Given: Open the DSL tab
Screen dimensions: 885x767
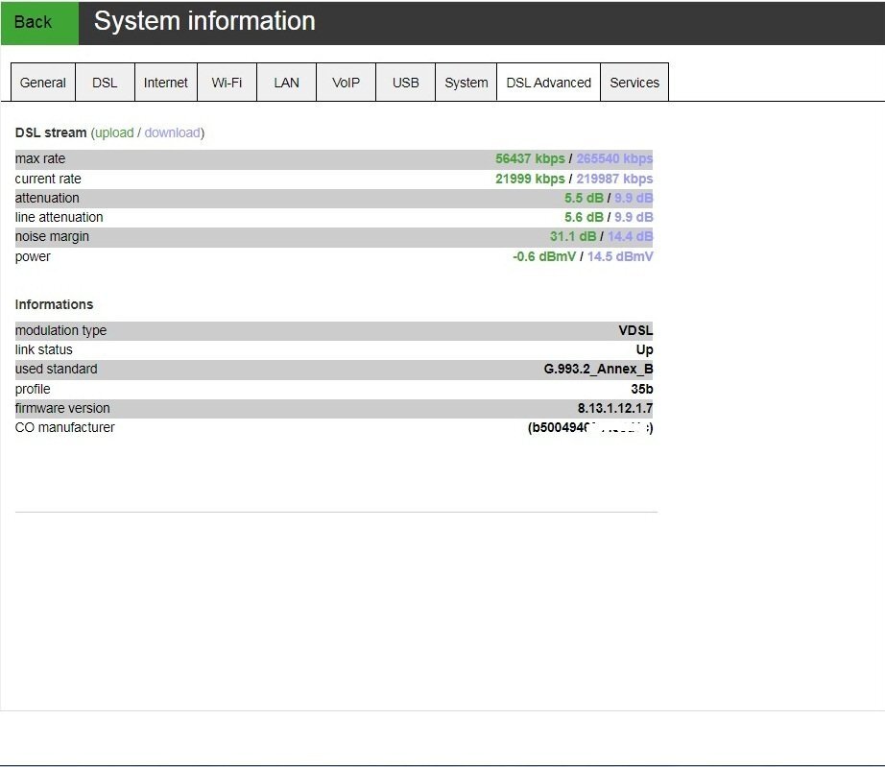Looking at the screenshot, I should point(105,83).
